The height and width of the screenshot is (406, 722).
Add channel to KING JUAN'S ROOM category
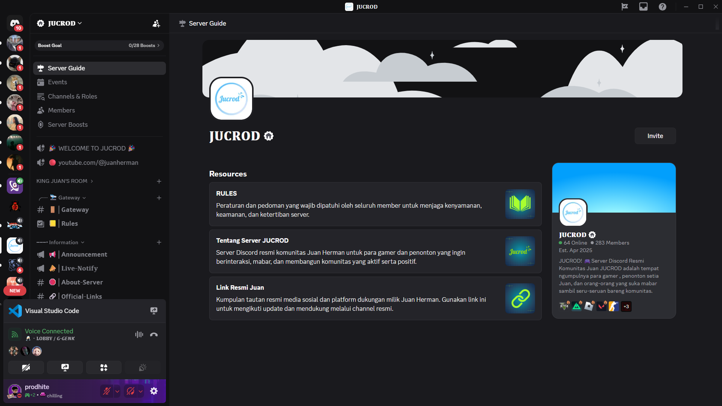click(x=159, y=181)
